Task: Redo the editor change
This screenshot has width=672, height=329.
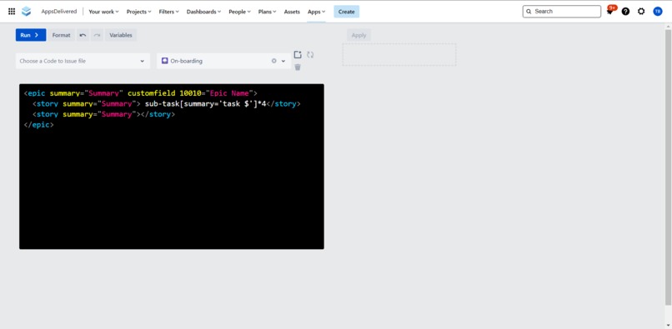Action: (97, 35)
